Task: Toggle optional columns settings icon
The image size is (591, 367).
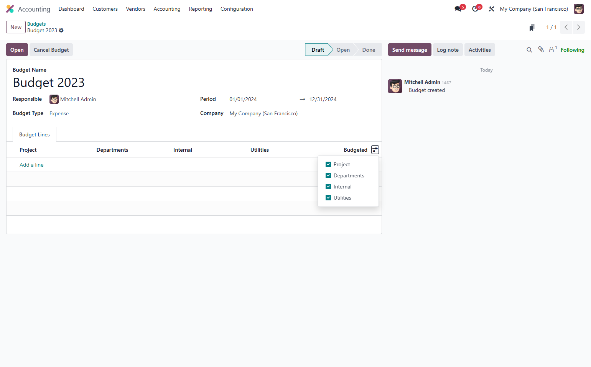Action: pyautogui.click(x=375, y=150)
